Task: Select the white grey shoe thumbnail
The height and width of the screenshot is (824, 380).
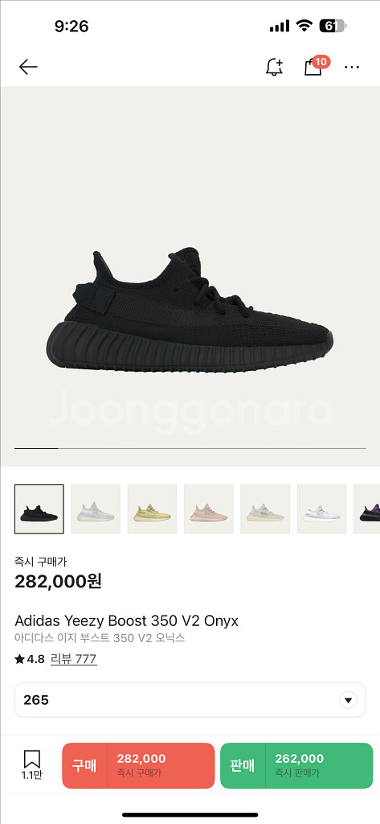Action: tap(321, 509)
